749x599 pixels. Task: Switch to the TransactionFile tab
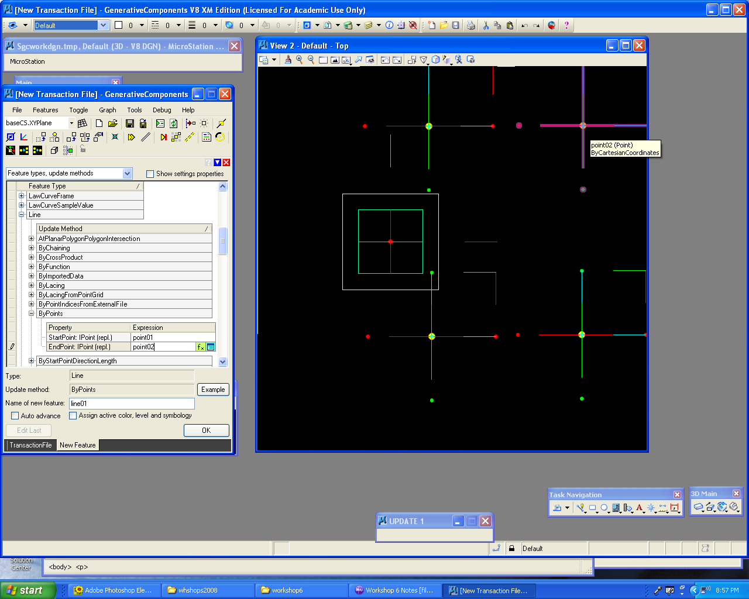[x=30, y=445]
